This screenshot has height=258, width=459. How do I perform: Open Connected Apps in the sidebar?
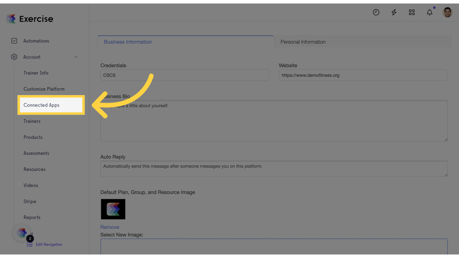[x=41, y=105]
